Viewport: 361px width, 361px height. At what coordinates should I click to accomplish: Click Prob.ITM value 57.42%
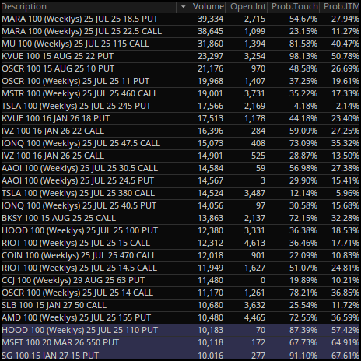(x=345, y=330)
